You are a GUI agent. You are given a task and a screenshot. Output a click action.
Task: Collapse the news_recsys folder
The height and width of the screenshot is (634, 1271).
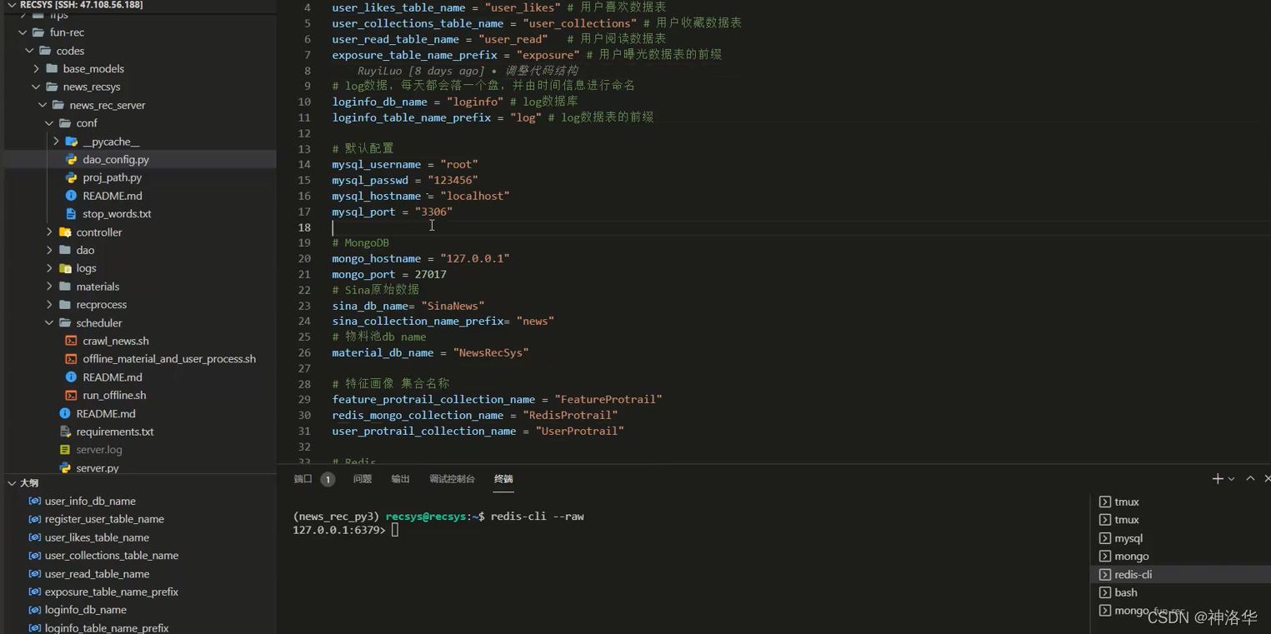click(36, 87)
